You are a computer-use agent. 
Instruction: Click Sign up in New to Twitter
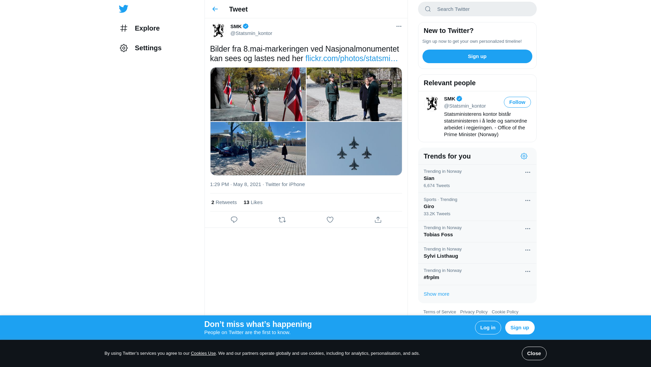click(477, 56)
